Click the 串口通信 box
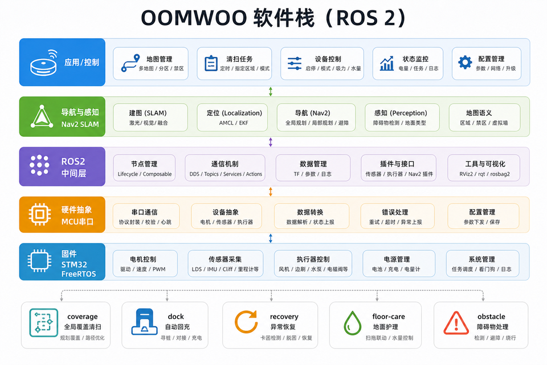547x365 pixels. (146, 216)
